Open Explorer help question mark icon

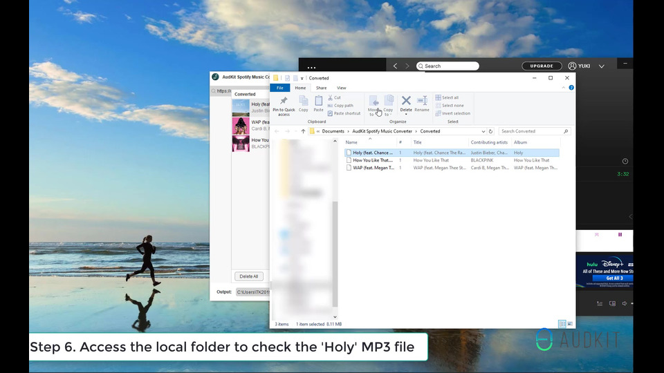571,88
